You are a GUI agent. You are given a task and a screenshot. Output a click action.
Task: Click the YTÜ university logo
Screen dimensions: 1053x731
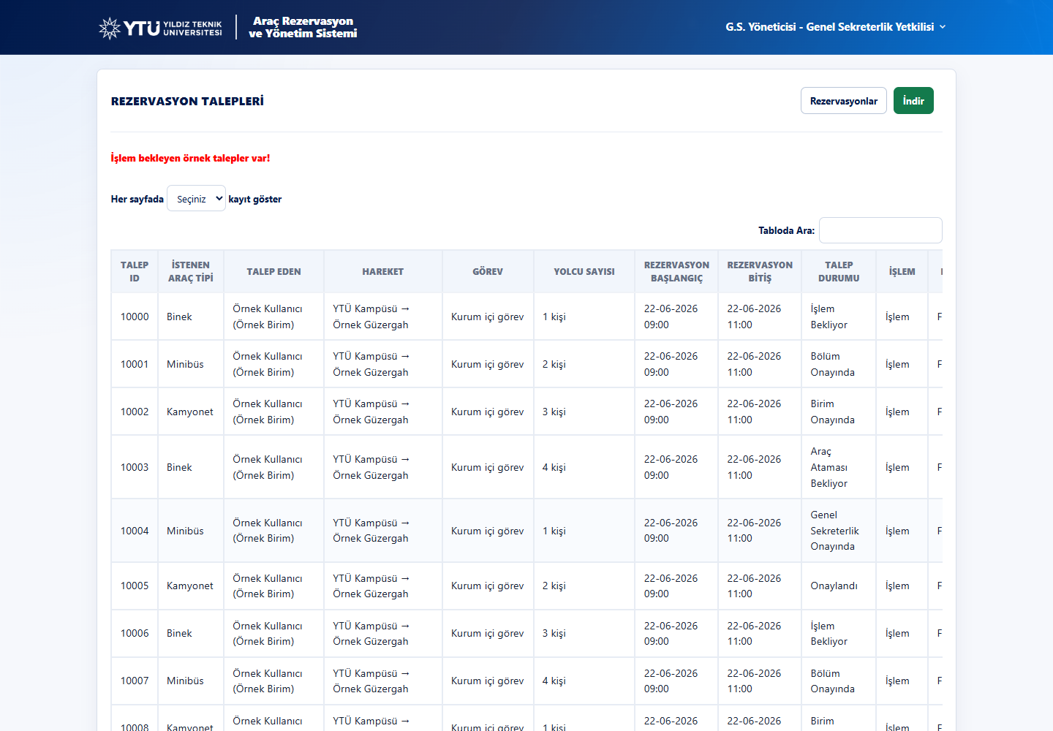point(161,28)
